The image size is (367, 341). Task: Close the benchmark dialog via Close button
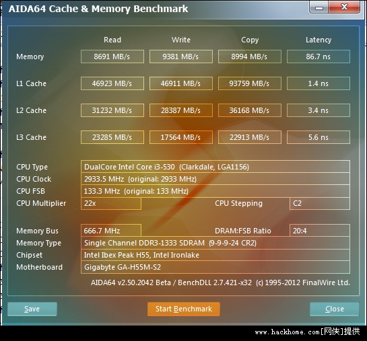click(x=335, y=309)
